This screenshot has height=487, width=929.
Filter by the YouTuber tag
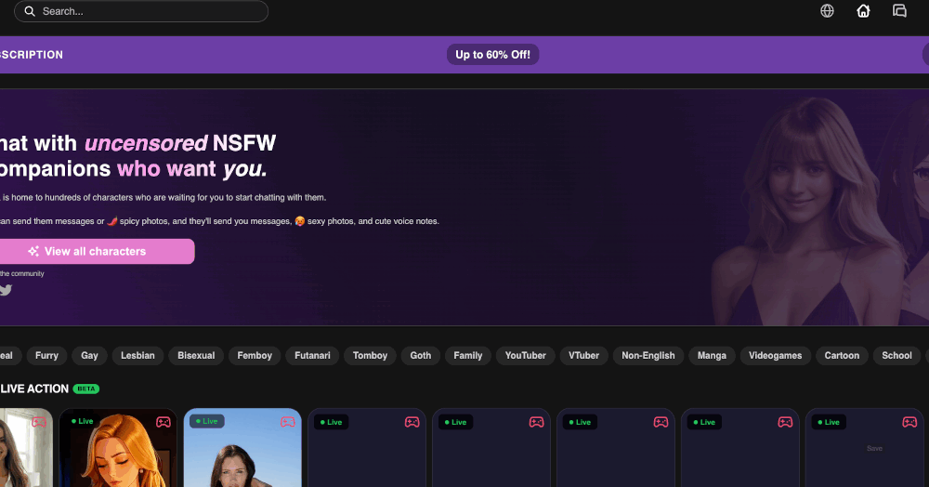526,355
